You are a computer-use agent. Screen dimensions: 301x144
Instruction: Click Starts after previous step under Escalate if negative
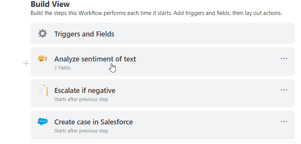coord(81,99)
